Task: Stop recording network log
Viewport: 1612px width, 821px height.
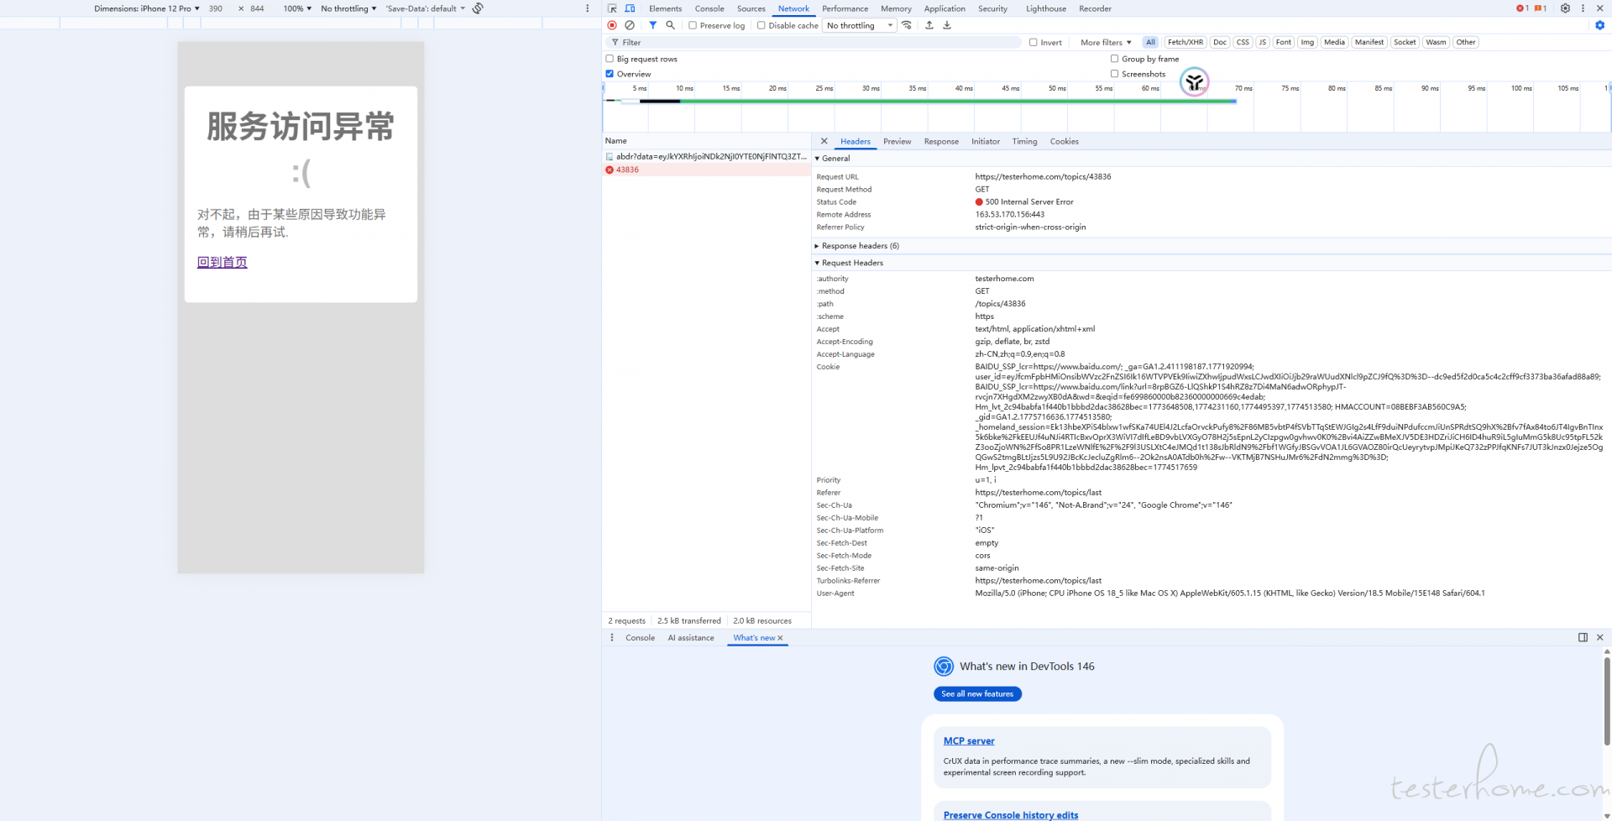Action: (x=612, y=25)
